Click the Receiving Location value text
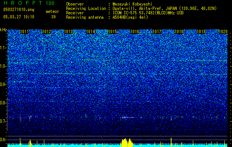The image size is (232, 147). tap(165, 8)
